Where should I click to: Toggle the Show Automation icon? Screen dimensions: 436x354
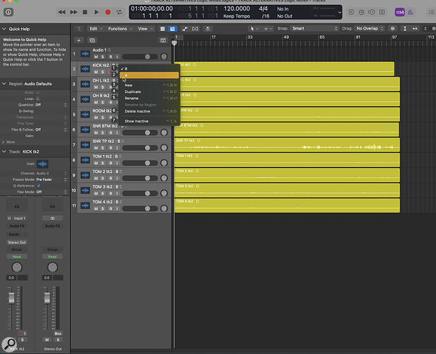point(185,29)
